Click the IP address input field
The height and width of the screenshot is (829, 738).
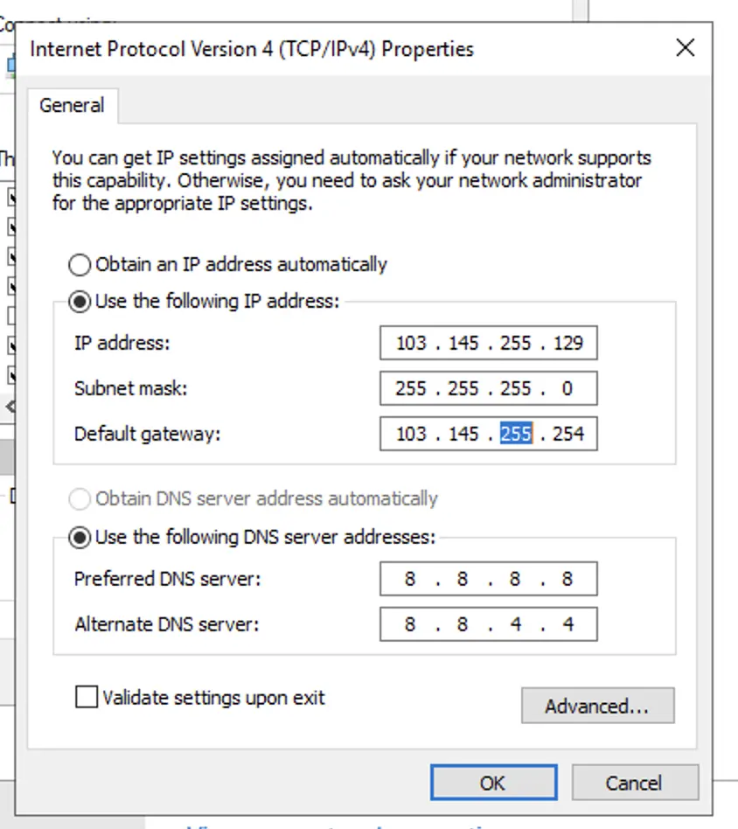coord(488,343)
